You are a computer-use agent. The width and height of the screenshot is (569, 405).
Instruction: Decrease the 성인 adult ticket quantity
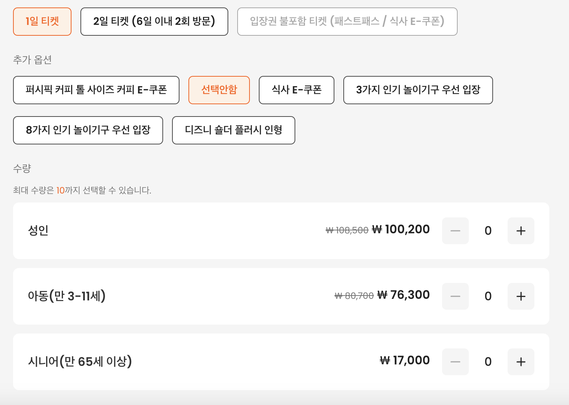click(455, 231)
